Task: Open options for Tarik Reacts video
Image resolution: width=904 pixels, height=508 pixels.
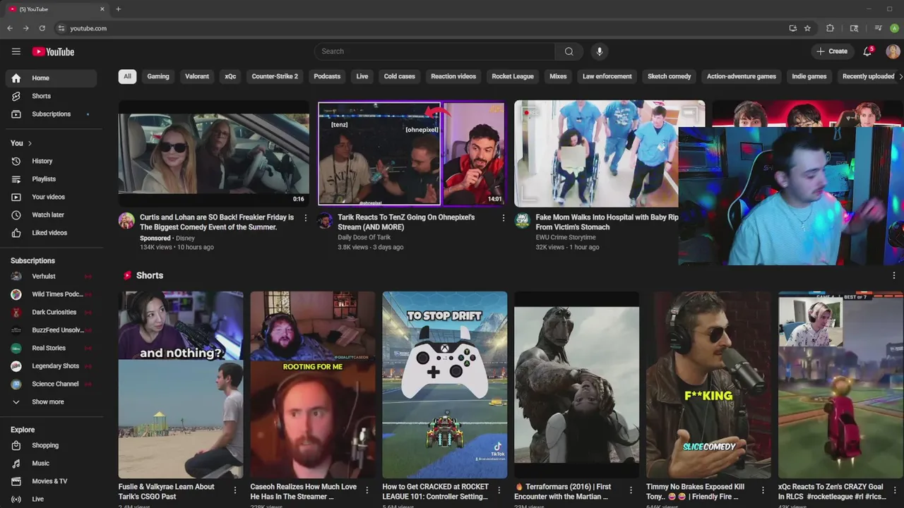Action: [x=504, y=219]
